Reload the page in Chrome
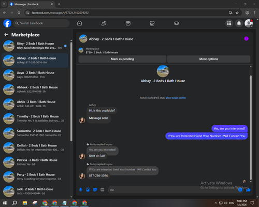Viewport: 259px width, 207px height. (x=19, y=13)
